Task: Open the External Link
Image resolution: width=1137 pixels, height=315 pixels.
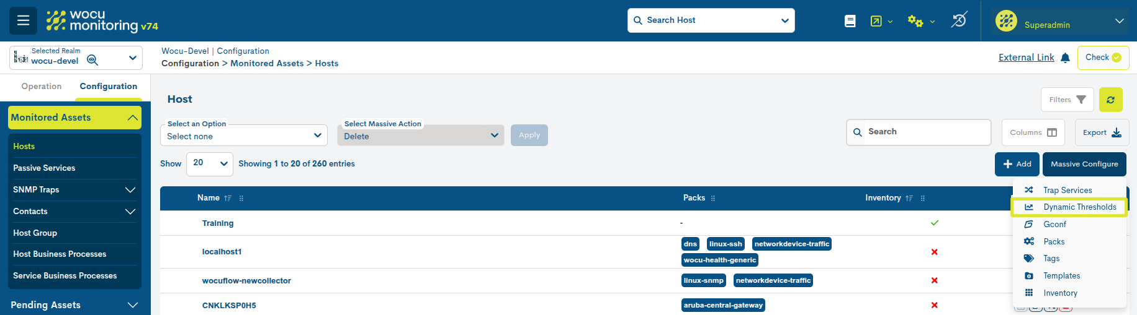Action: (1026, 58)
